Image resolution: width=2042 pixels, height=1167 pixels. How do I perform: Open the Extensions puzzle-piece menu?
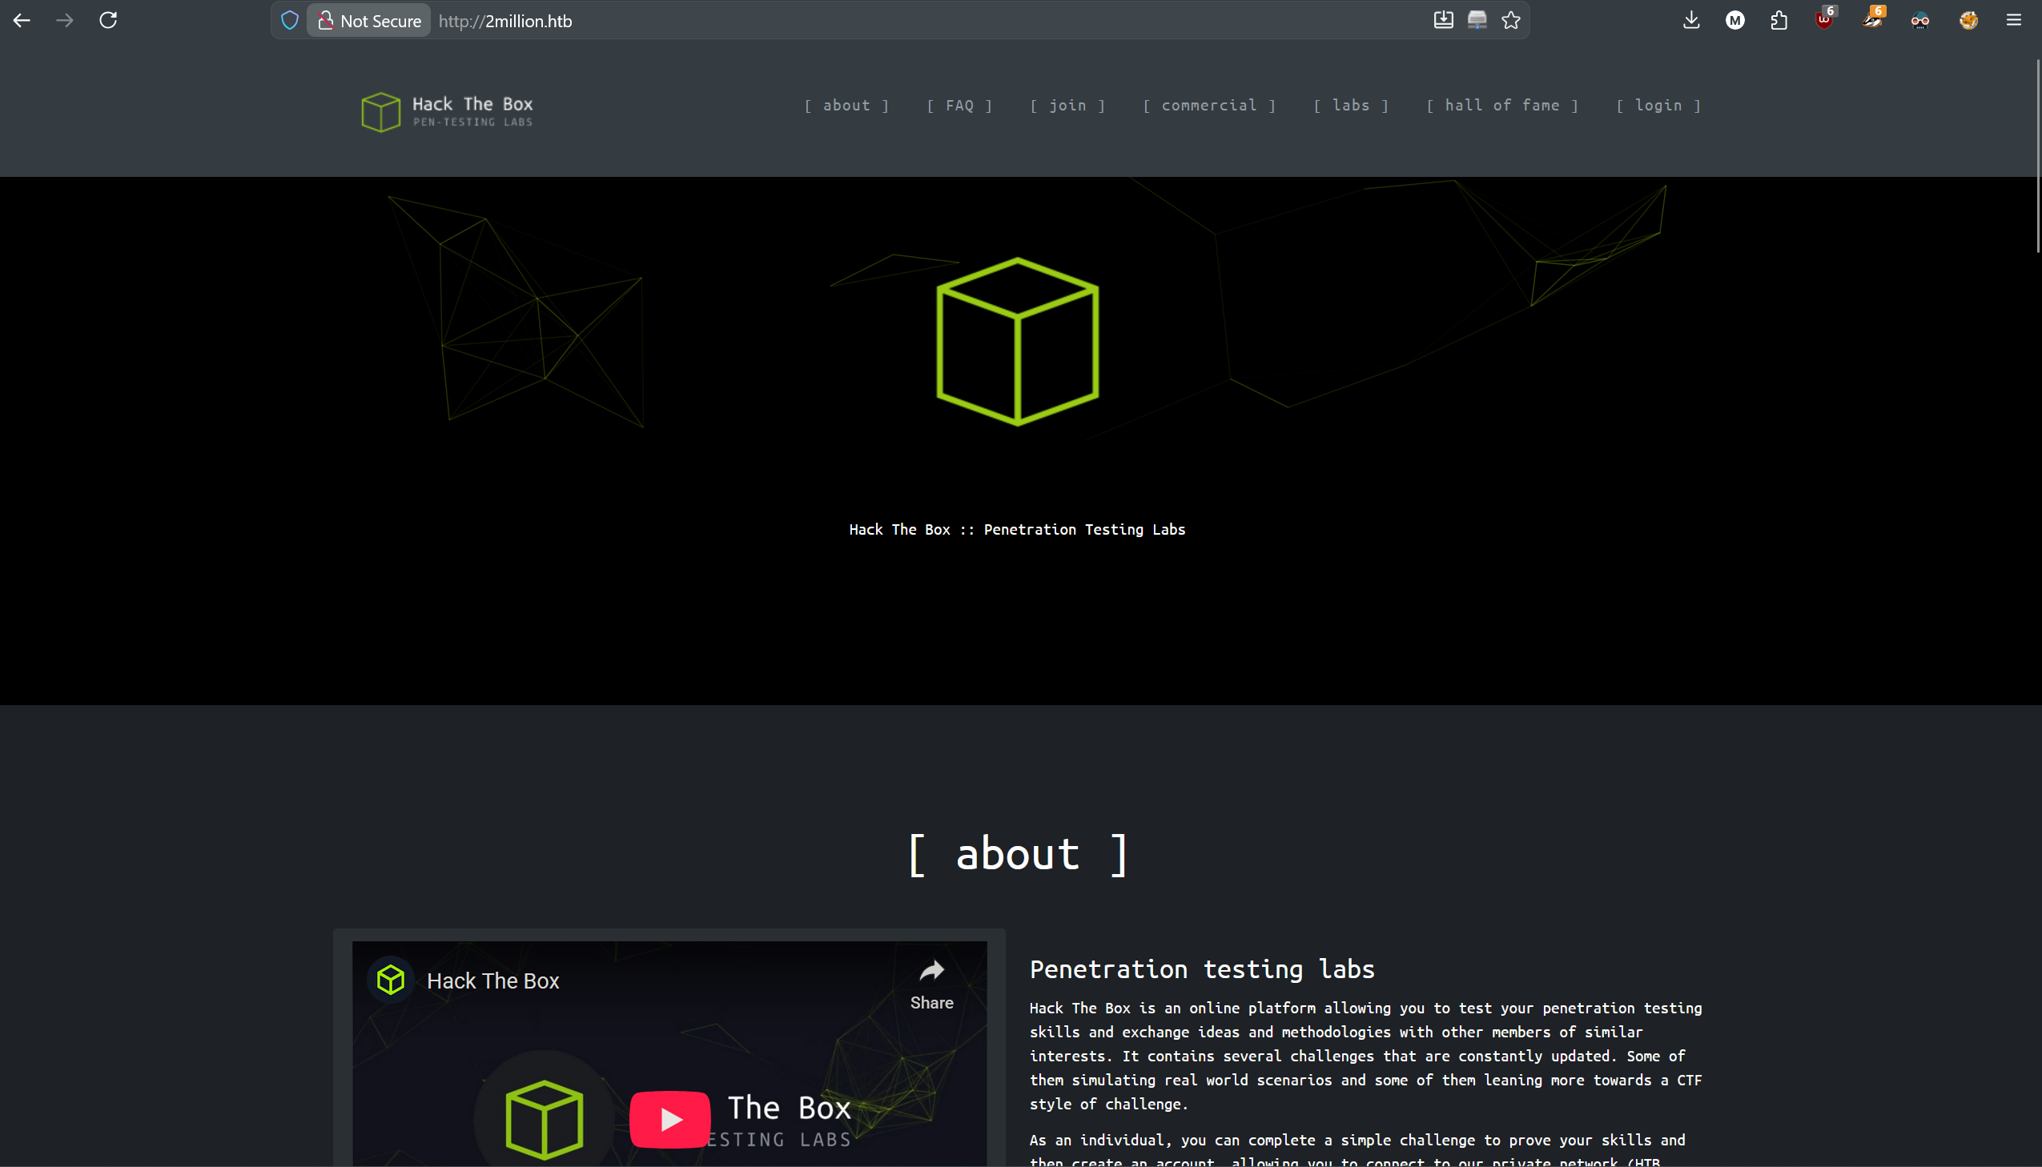click(x=1779, y=20)
